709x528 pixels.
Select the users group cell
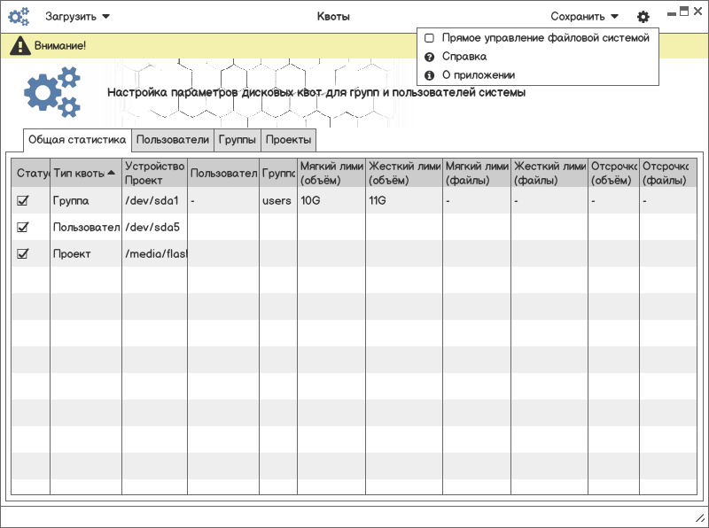pyautogui.click(x=278, y=200)
